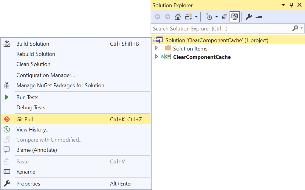This screenshot has height=190, width=305.
Task: Click the Rename textbox icon
Action: 7,171
